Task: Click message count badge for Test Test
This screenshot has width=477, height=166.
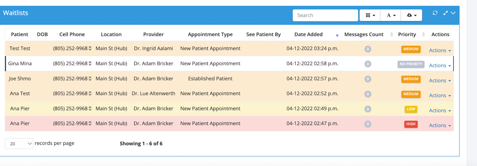Action: [368, 49]
